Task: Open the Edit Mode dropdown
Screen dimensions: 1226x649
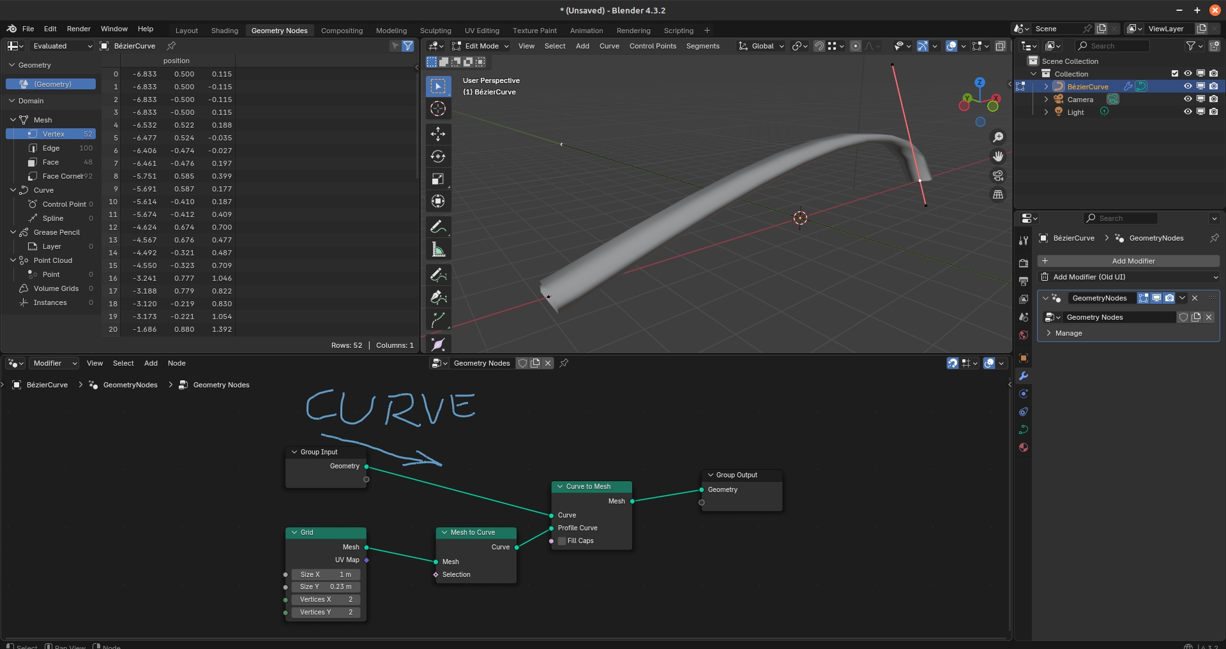Action: point(480,46)
